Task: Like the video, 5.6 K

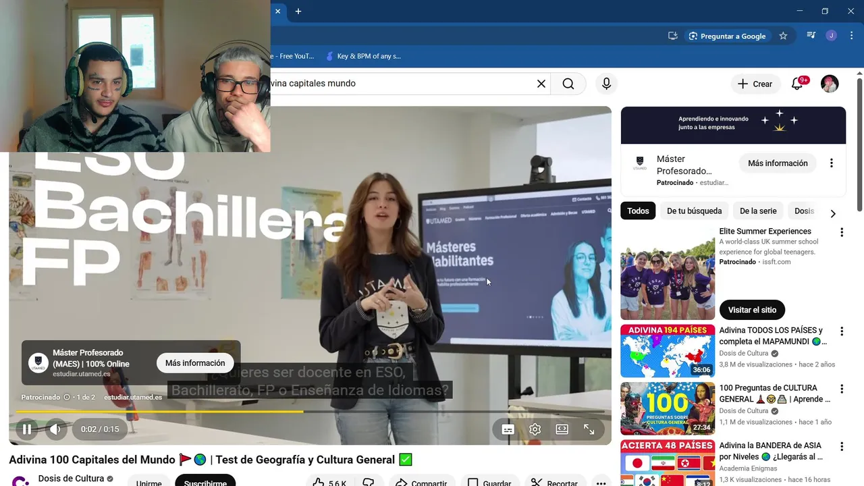Action: click(330, 483)
